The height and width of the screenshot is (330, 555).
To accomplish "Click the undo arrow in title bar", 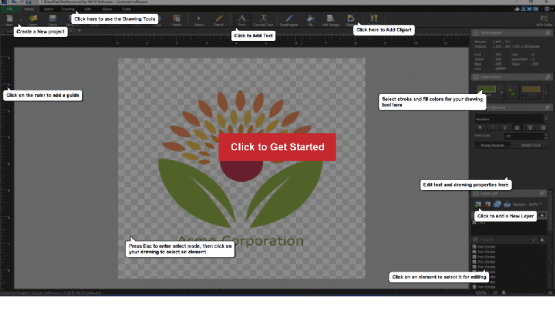I will tap(14, 2).
